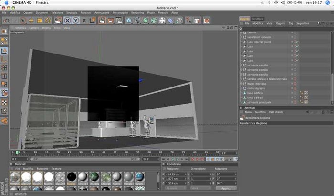Select the black material sphere swatch

coord(72,177)
